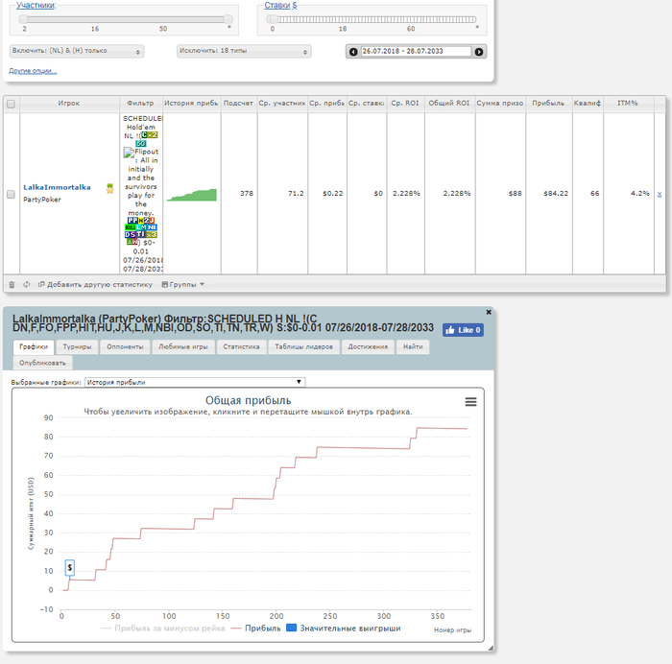The width and height of the screenshot is (672, 664).
Task: Click the PP filter badge icon
Action: (132, 220)
